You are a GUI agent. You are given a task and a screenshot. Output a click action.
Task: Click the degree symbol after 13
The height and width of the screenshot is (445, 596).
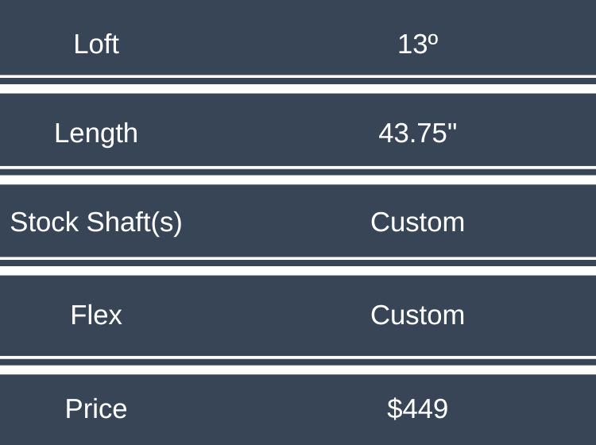[x=434, y=38]
